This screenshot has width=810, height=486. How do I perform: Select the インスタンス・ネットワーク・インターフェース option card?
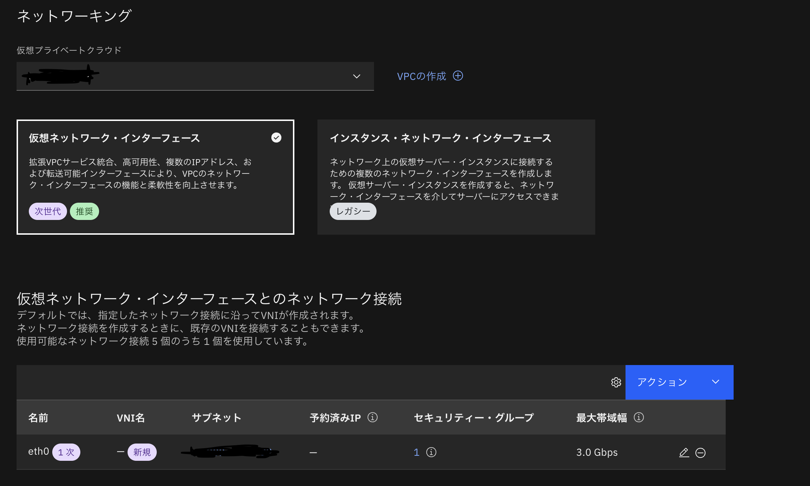pyautogui.click(x=456, y=177)
